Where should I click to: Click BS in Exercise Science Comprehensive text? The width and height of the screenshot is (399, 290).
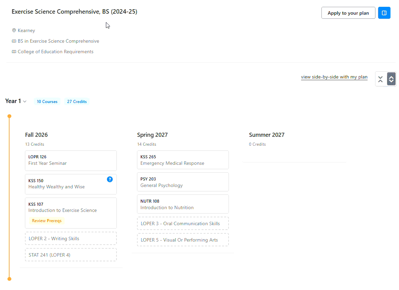point(58,41)
